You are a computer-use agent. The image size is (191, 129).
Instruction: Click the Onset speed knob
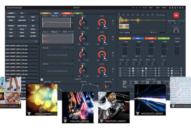tap(83, 22)
